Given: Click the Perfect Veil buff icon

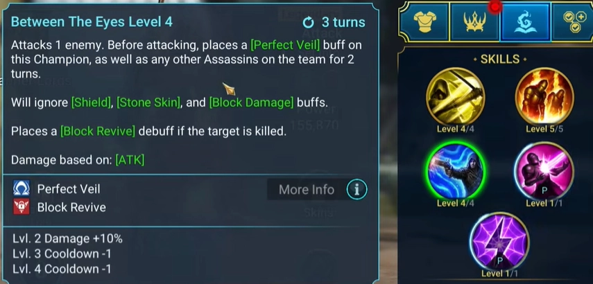Looking at the screenshot, I should click(22, 188).
